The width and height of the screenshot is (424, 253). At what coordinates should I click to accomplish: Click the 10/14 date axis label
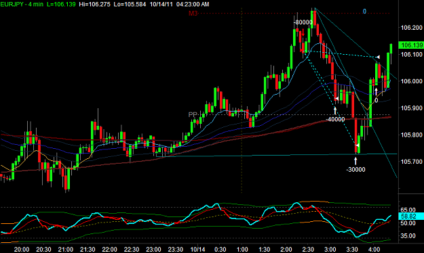tap(197, 249)
